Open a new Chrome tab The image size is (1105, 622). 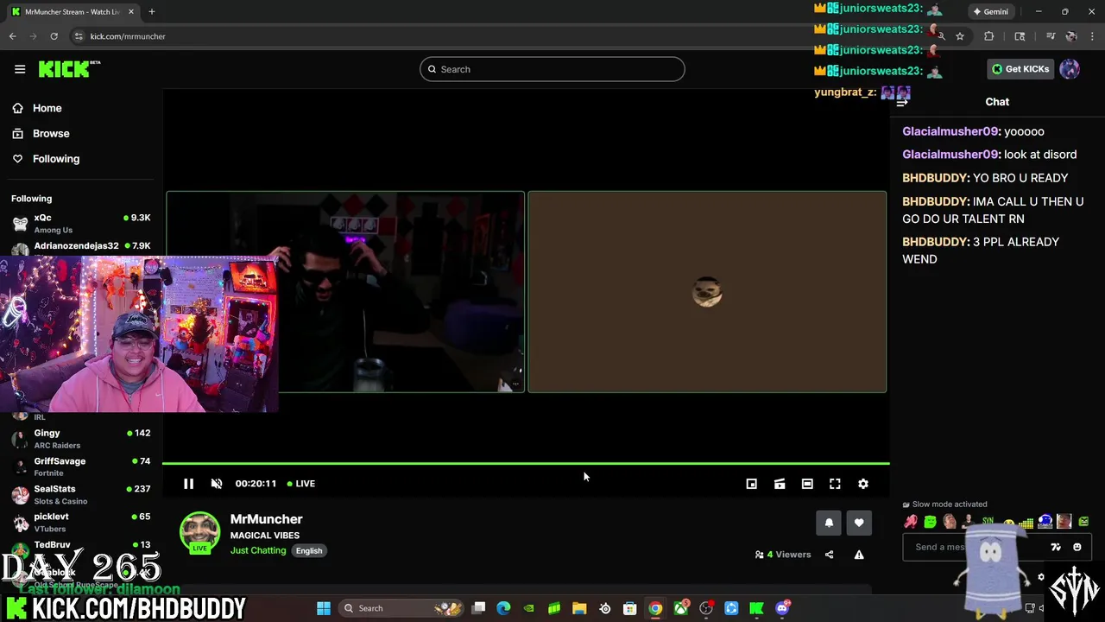tap(151, 12)
